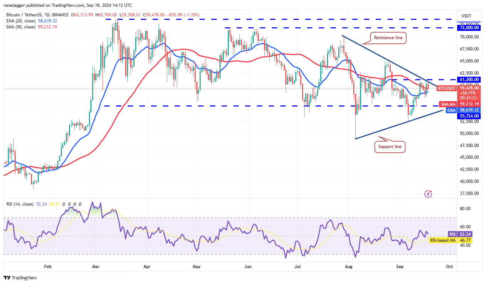This screenshot has height=284, width=486.
Task: Click the 47,500.00 price axis label
Action: 469,146
